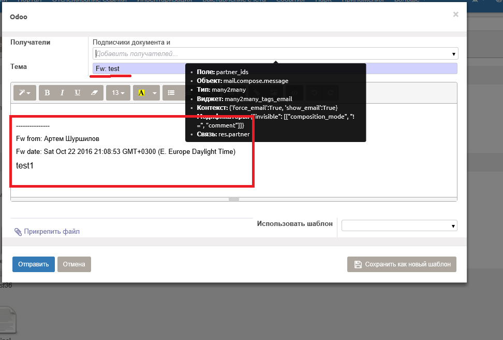Screen dimensions: 503x340
Task: Click tooltip line 'Объект: mail.compose.message'
Action: pos(243,81)
